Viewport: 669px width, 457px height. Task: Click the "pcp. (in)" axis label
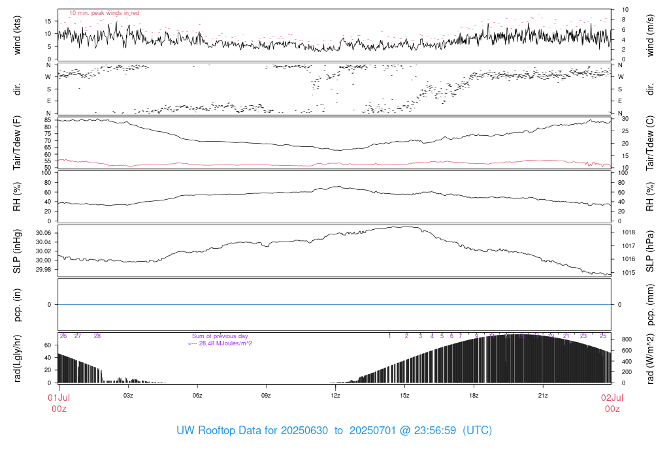pyautogui.click(x=17, y=305)
